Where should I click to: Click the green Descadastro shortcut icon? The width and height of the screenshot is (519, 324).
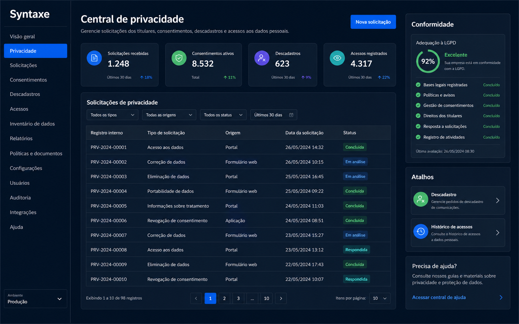[421, 199]
